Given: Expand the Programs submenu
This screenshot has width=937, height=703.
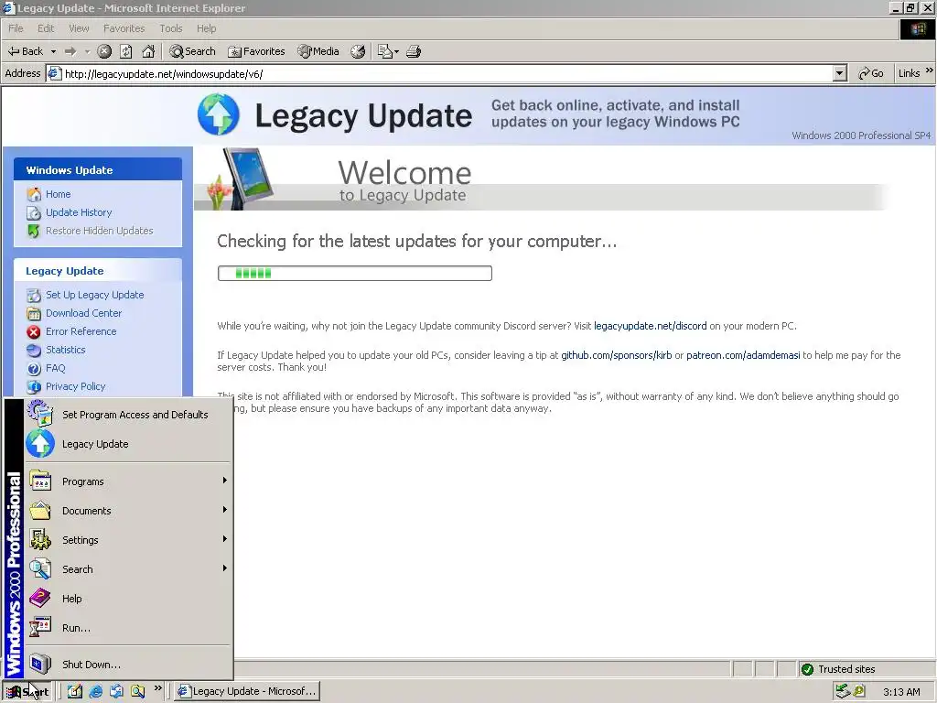Looking at the screenshot, I should point(128,481).
